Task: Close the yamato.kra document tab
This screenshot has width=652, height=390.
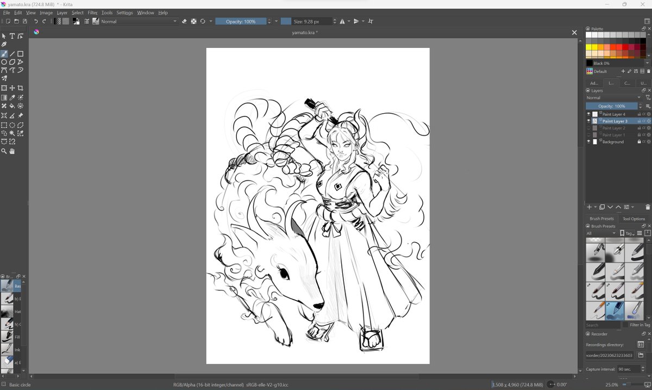Action: [574, 33]
